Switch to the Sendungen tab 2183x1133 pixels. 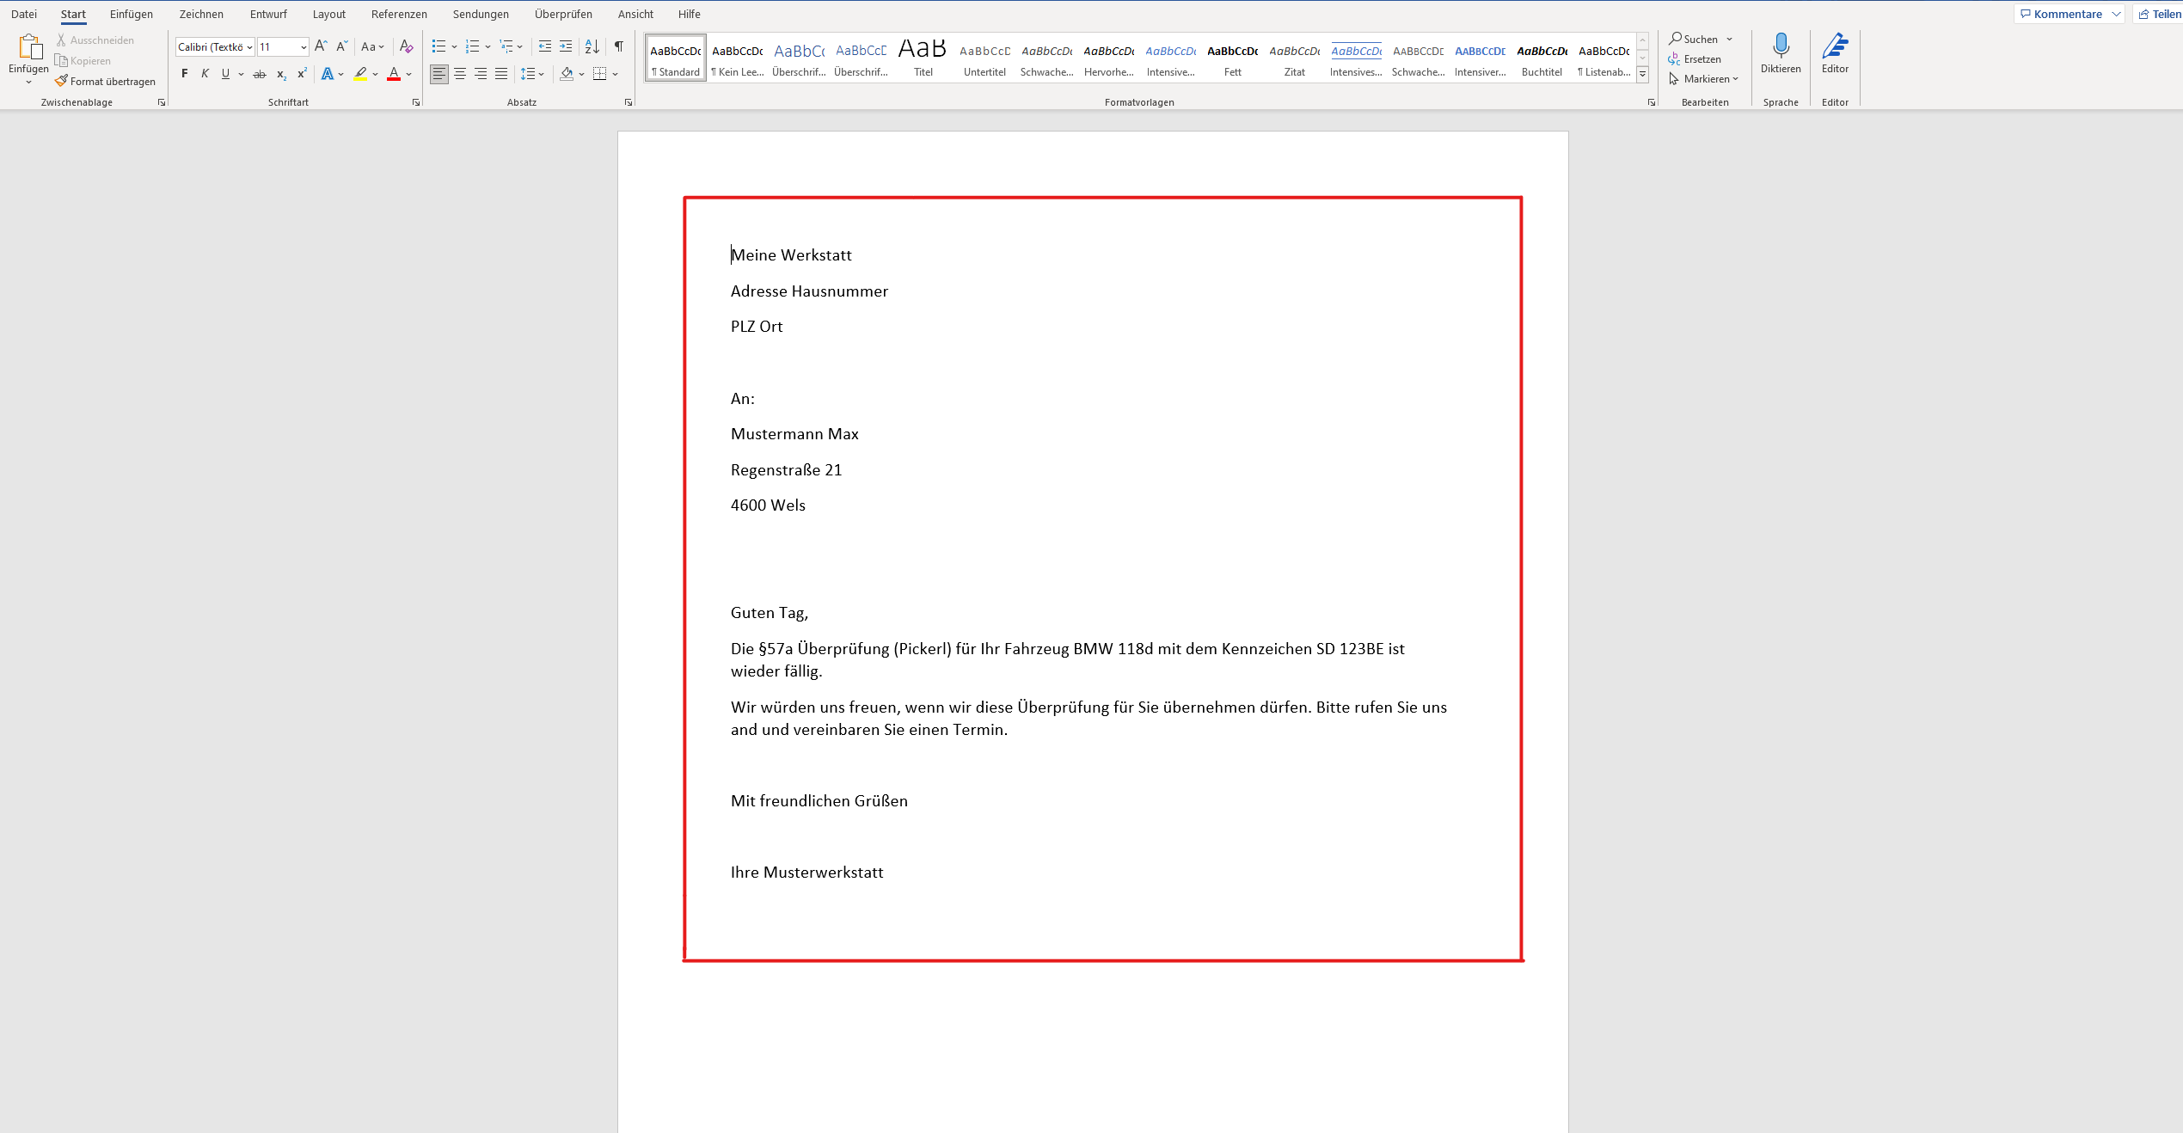[481, 14]
